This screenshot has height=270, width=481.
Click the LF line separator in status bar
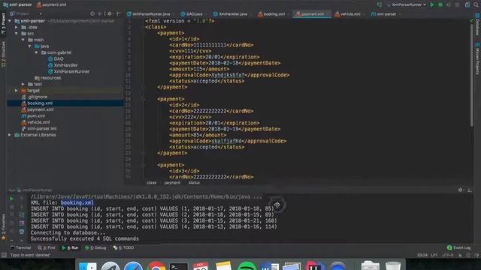(434, 255)
